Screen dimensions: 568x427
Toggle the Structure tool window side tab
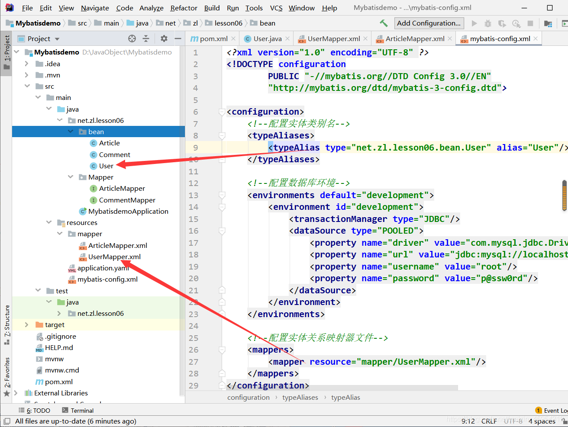point(6,324)
